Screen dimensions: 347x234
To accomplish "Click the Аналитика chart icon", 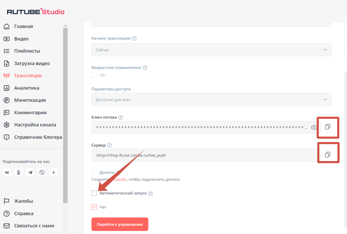I will (x=7, y=88).
